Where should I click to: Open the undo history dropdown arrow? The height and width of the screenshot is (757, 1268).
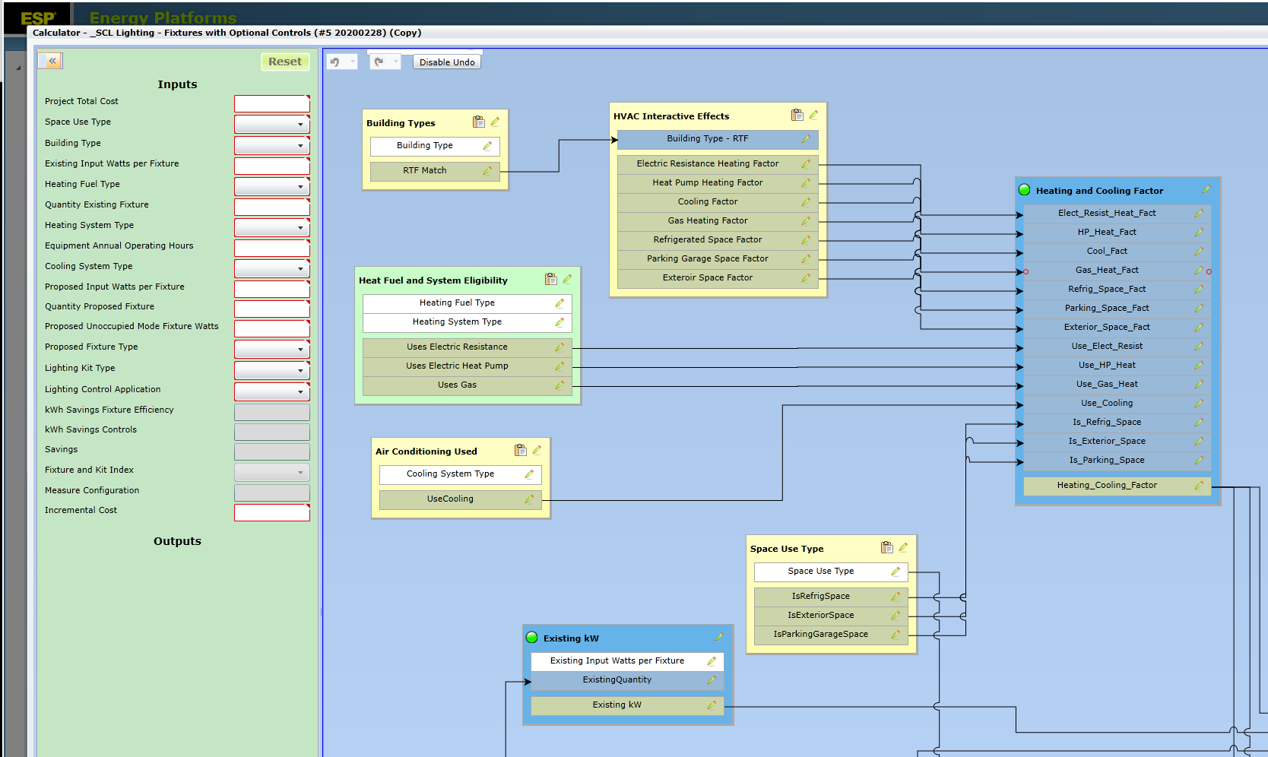click(x=352, y=62)
